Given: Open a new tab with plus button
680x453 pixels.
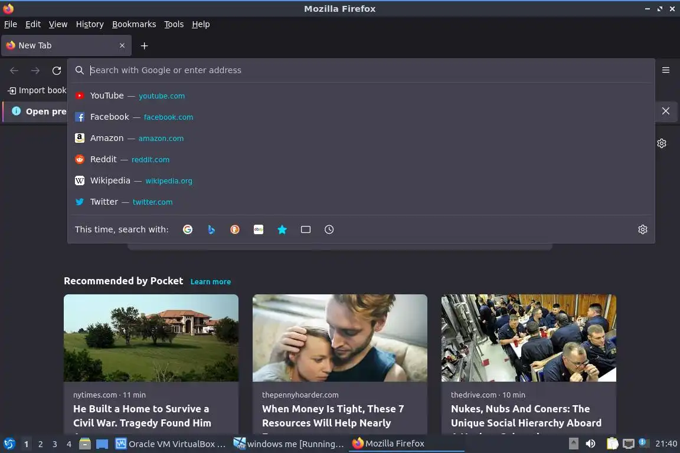Looking at the screenshot, I should [145, 45].
